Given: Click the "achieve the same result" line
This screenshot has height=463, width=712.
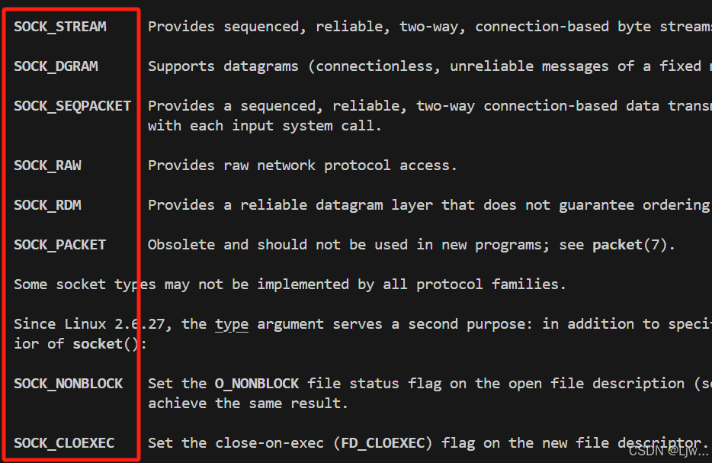Looking at the screenshot, I should [x=248, y=404].
